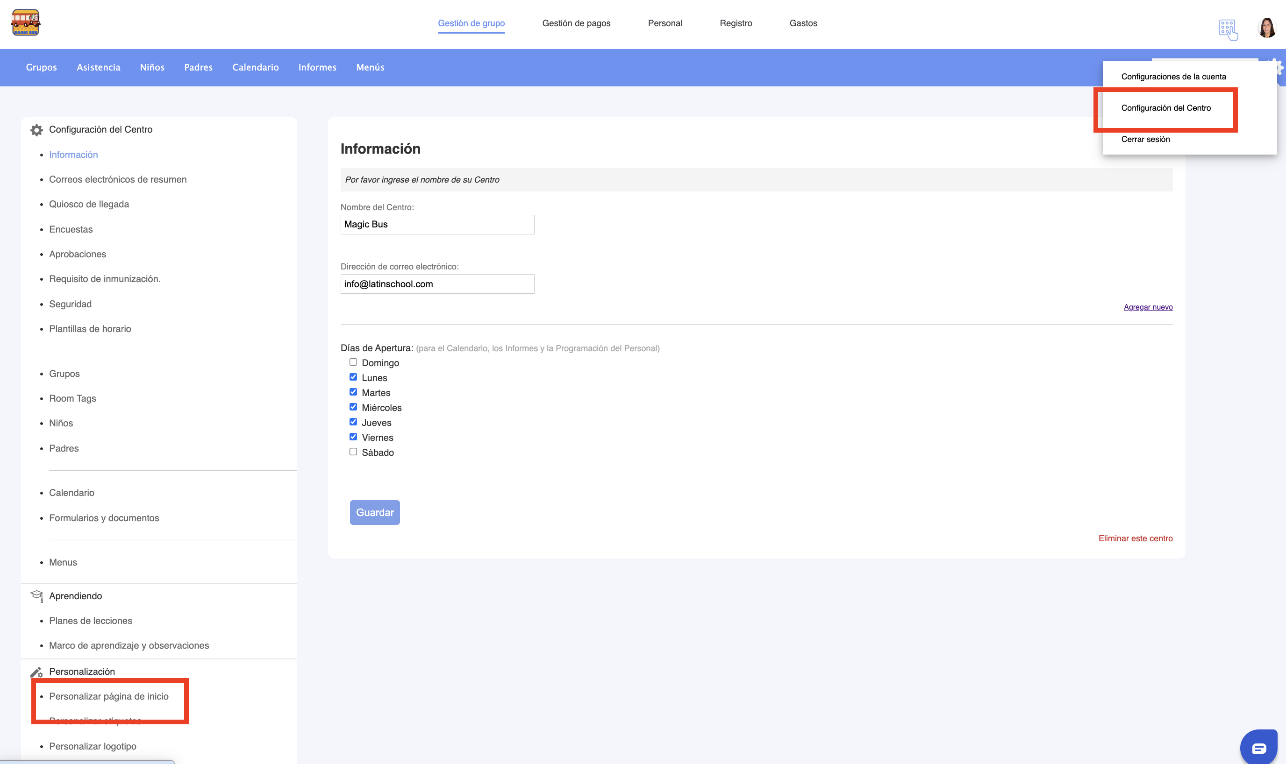The height and width of the screenshot is (764, 1286).
Task: Choose Cerrar sesión from dropdown menu
Action: click(1145, 140)
